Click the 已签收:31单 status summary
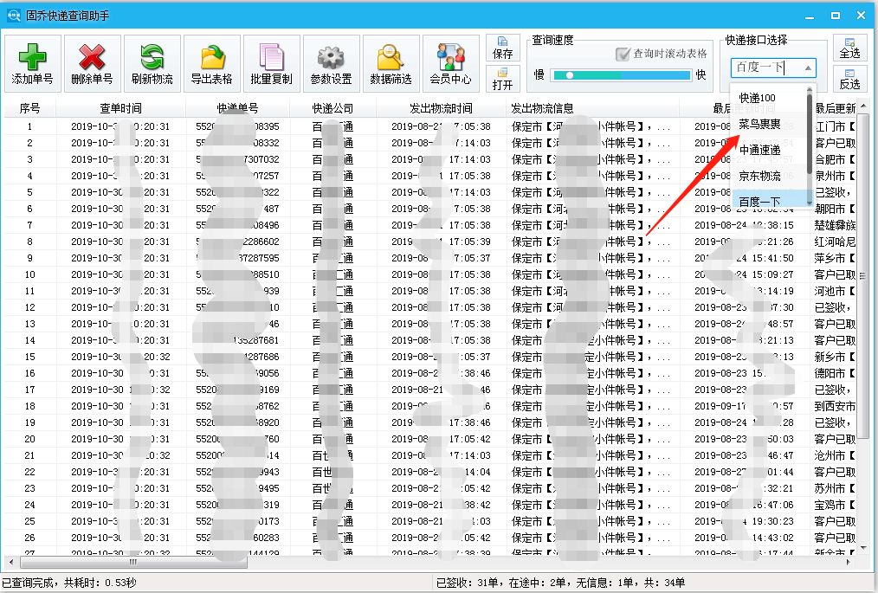This screenshot has width=878, height=593. tap(467, 583)
